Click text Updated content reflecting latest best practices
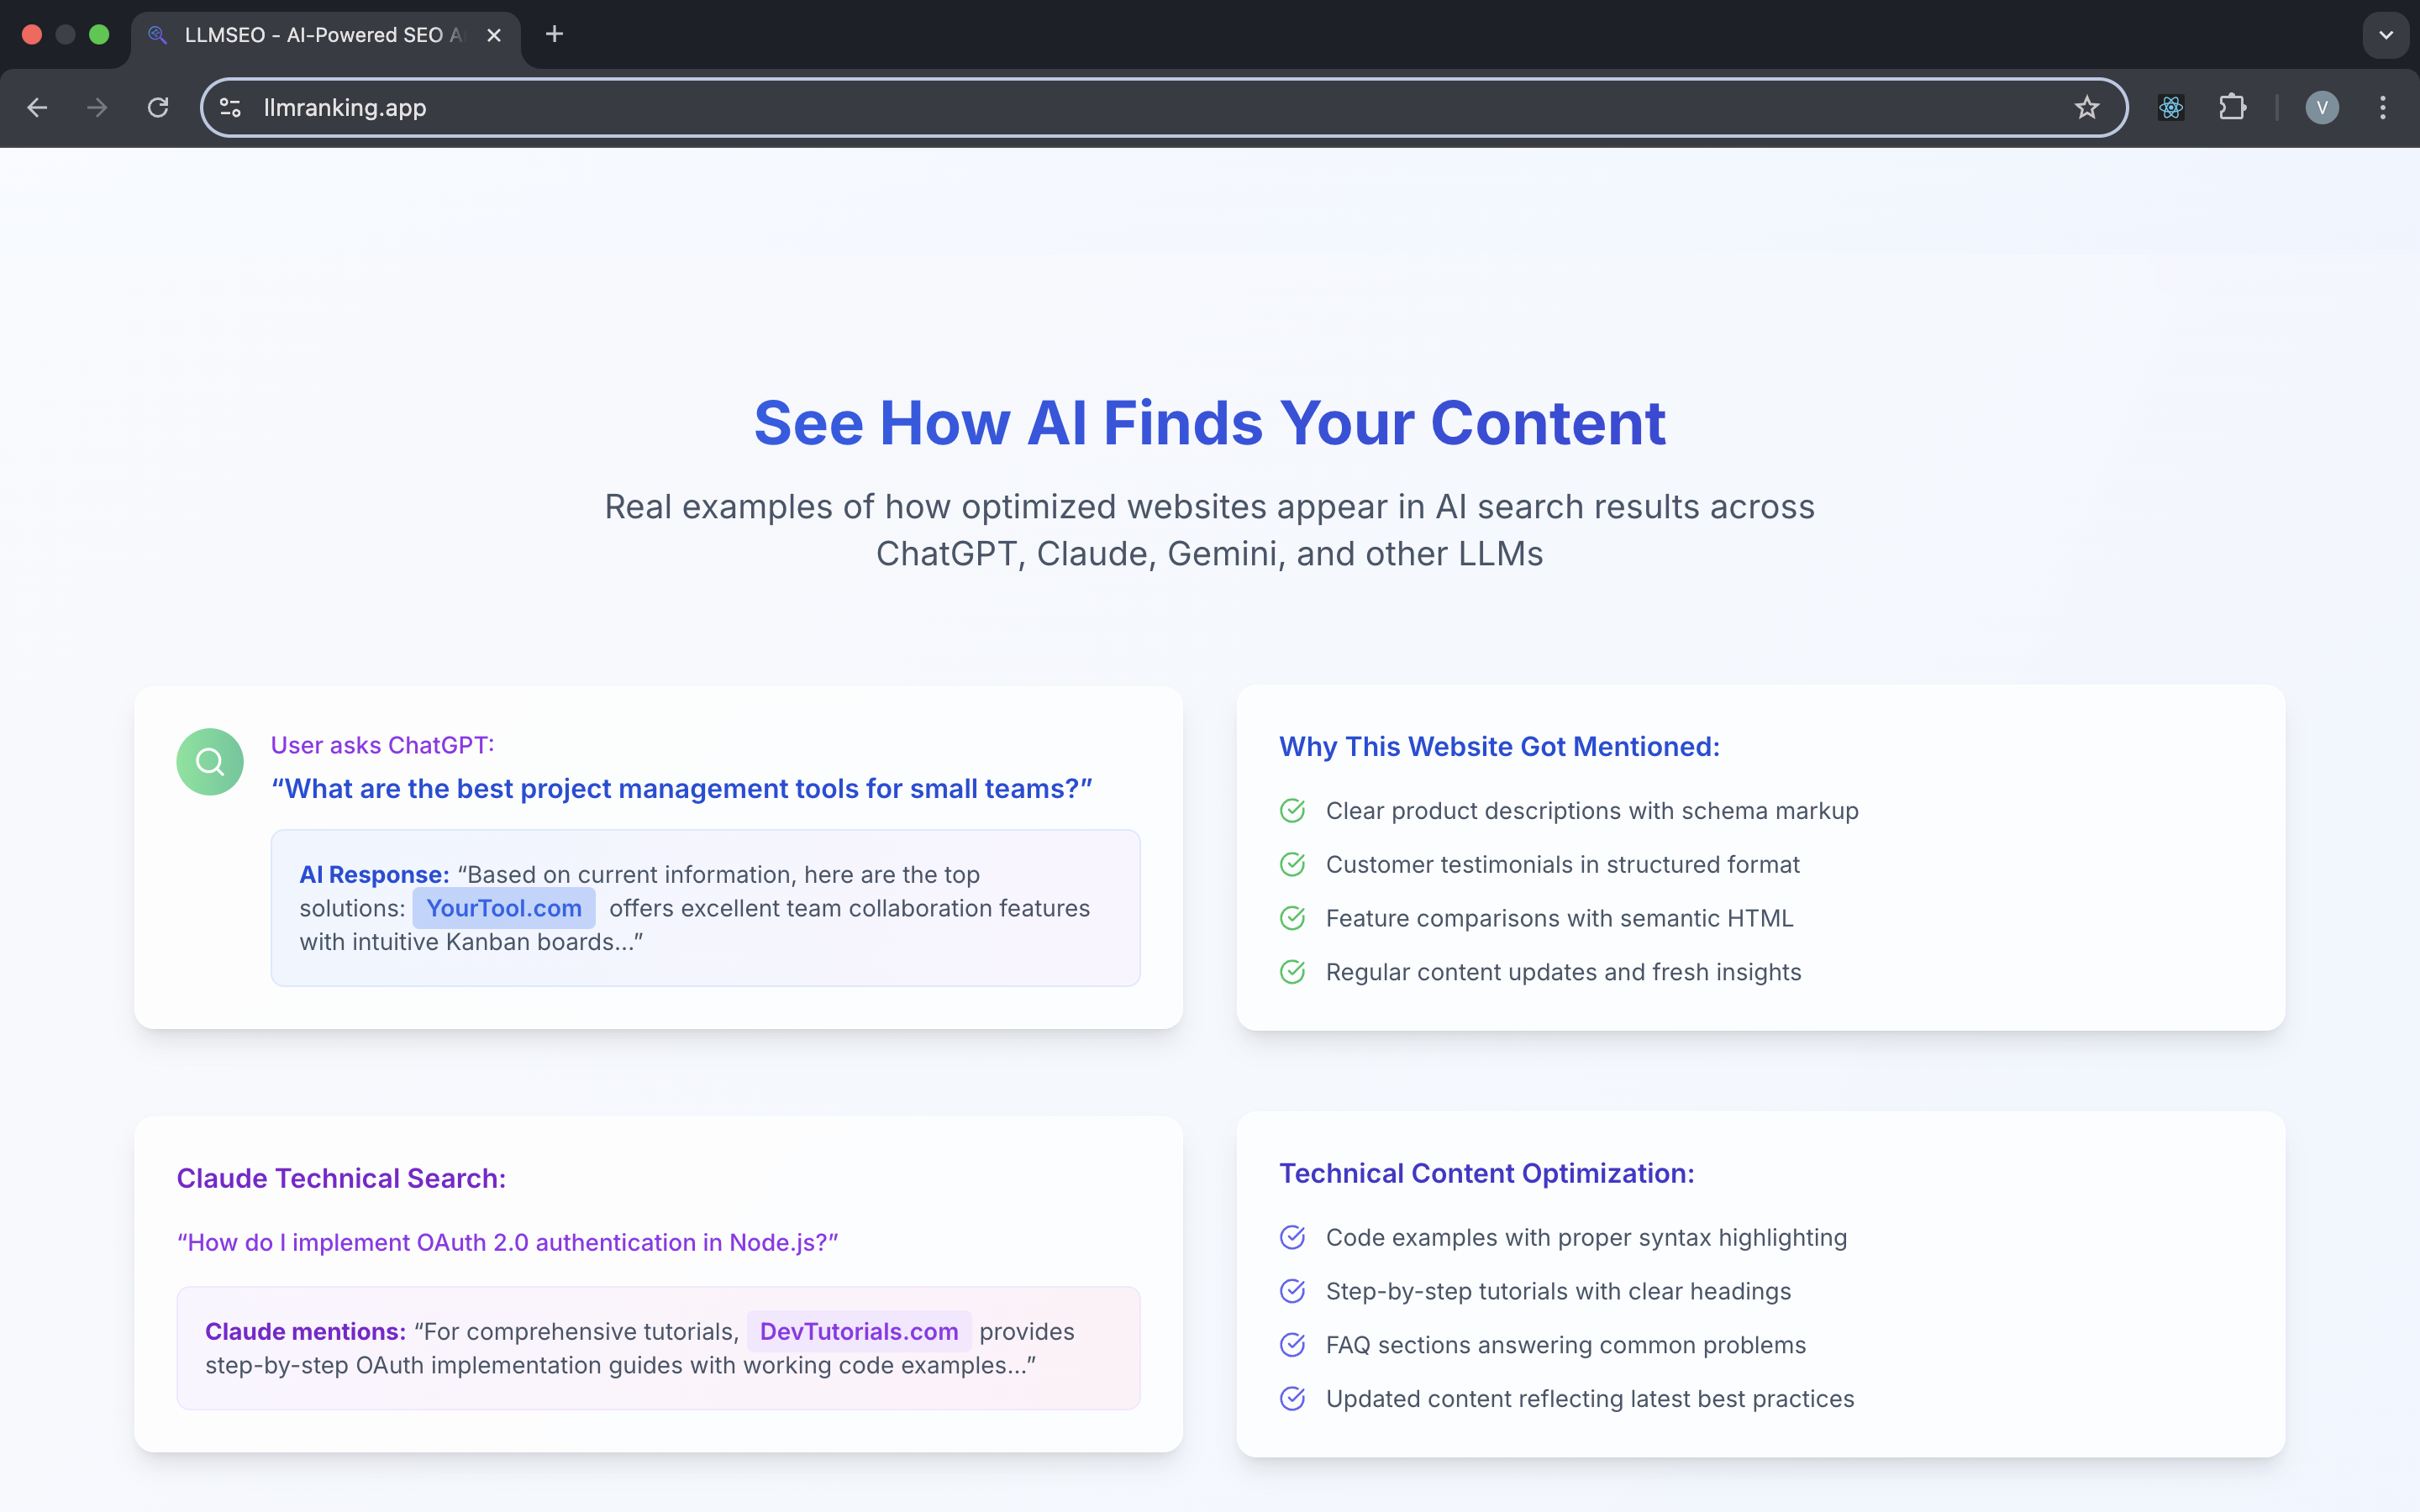The width and height of the screenshot is (2420, 1512). [x=1590, y=1399]
